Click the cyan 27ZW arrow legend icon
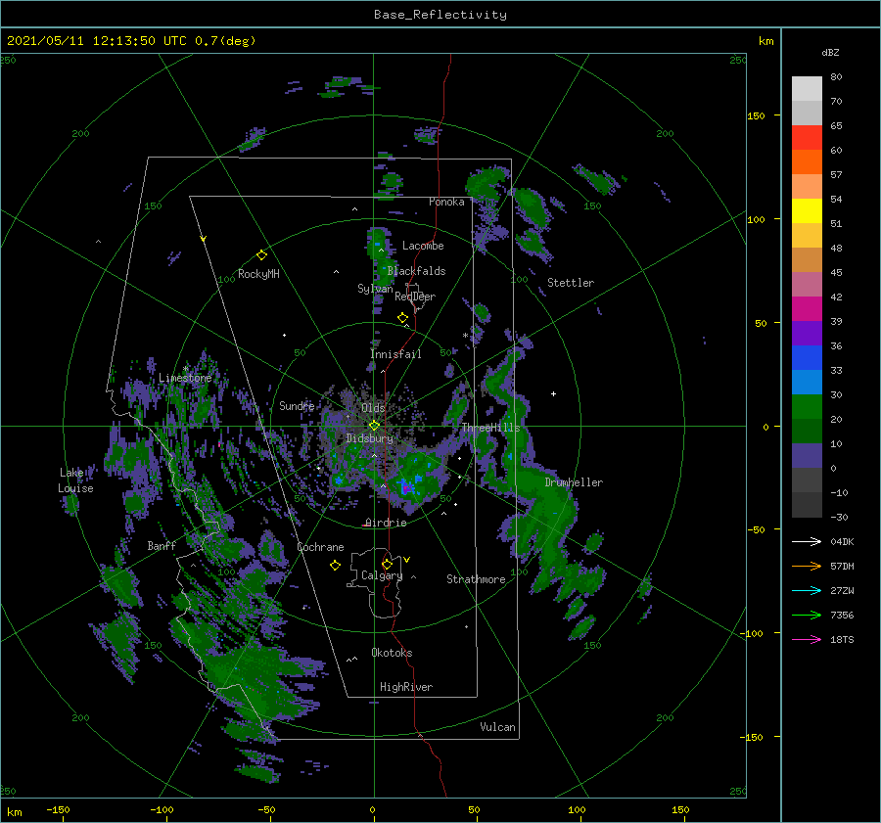Image resolution: width=881 pixels, height=823 pixels. [807, 590]
